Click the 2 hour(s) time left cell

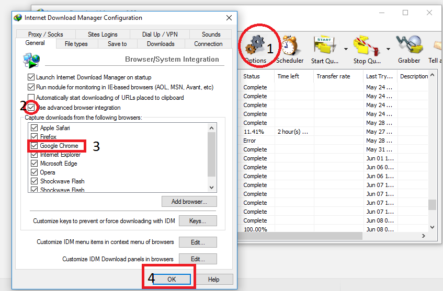(x=293, y=132)
